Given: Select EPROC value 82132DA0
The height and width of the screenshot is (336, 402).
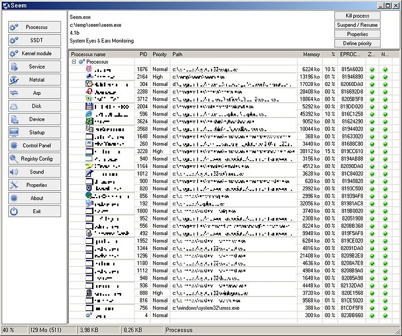Looking at the screenshot, I should 352,285.
